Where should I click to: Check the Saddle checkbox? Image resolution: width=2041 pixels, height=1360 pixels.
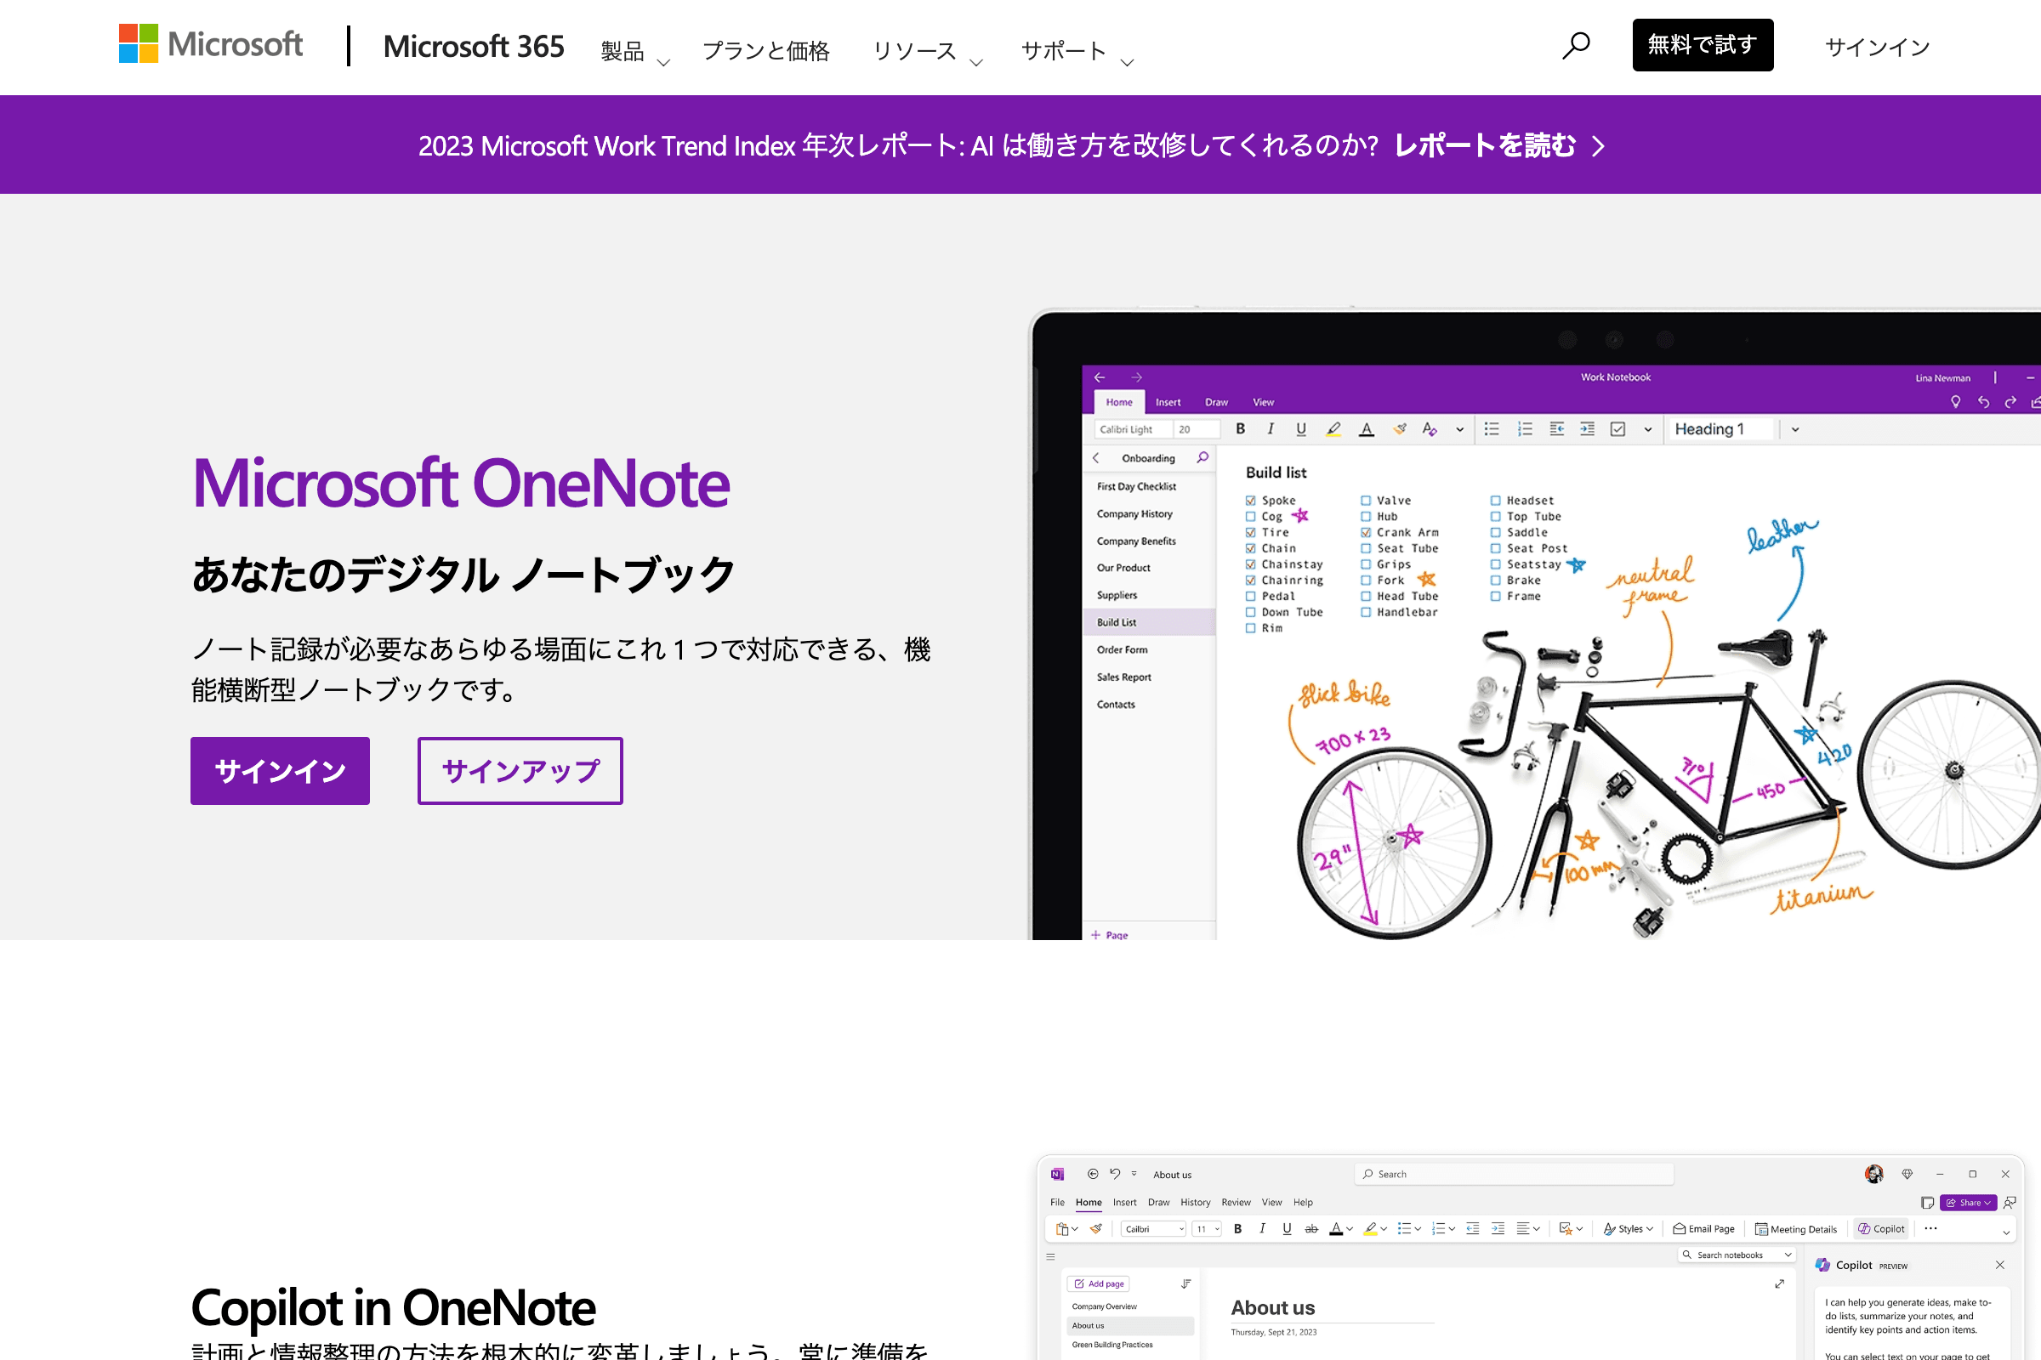pyautogui.click(x=1495, y=533)
